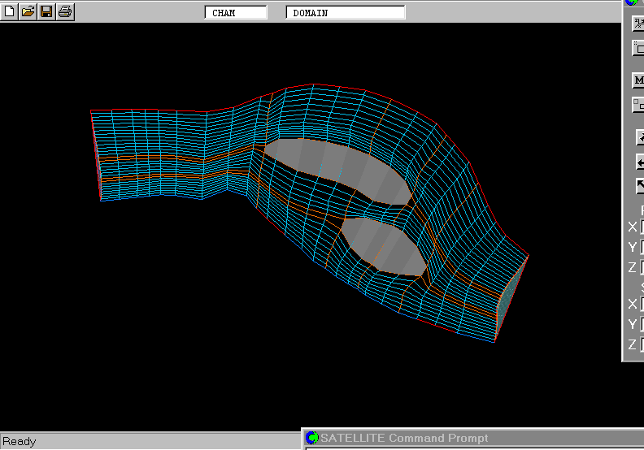The width and height of the screenshot is (644, 450).
Task: Click the SATELLITE Command Prompt window icon
Action: [x=311, y=439]
